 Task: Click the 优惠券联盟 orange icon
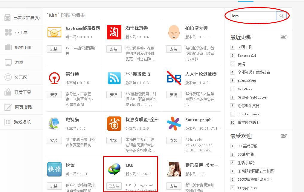[x=114, y=124]
